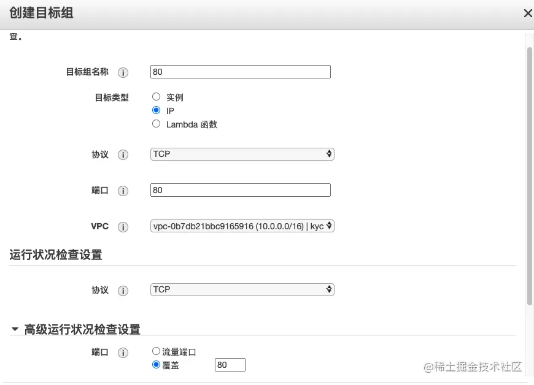Select the IP target type

[156, 110]
